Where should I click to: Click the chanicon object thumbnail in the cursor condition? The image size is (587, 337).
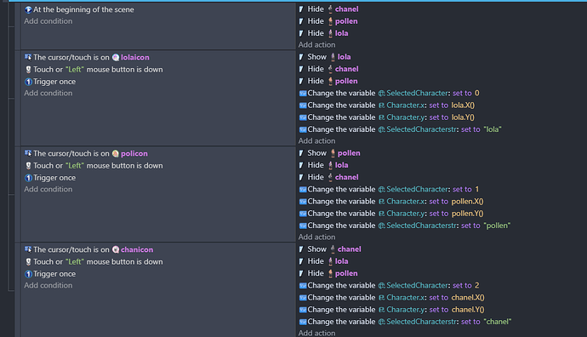point(116,249)
